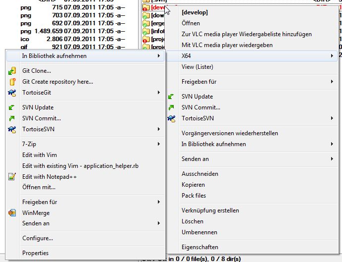
Task: Expand Freigeben für arrow in left menu
Action: pos(159,202)
